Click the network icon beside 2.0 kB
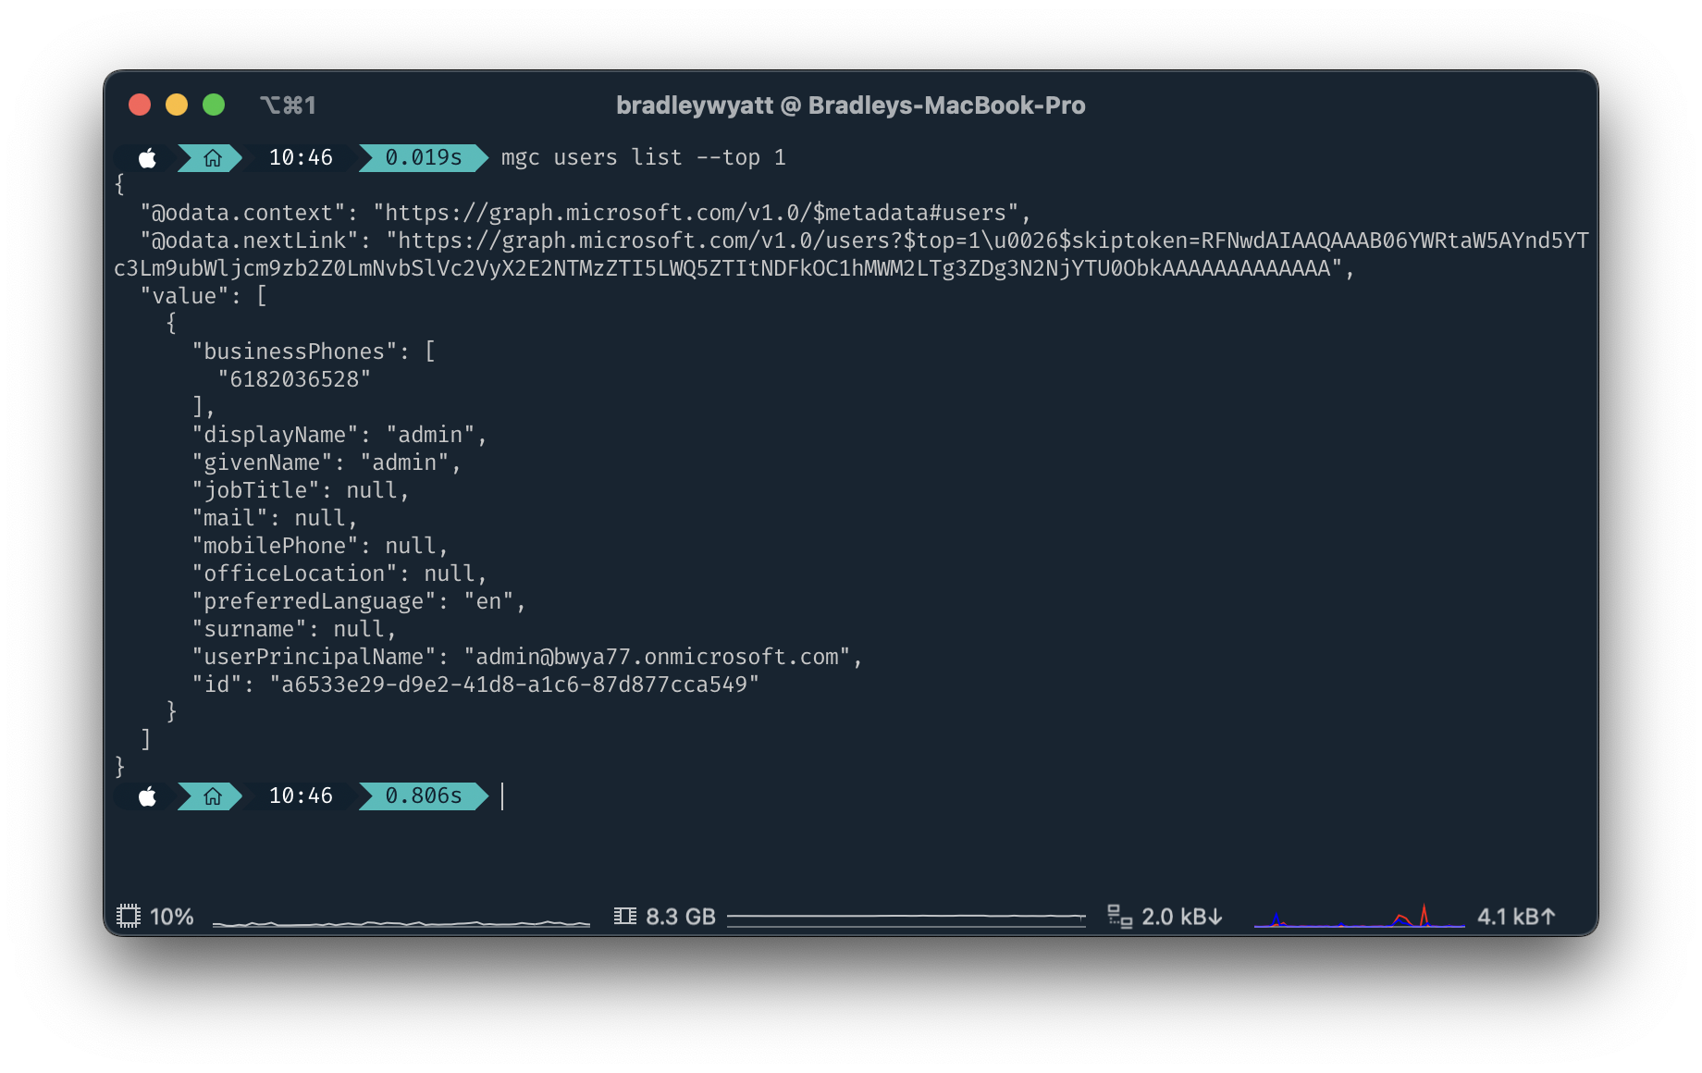1702x1073 pixels. (1120, 916)
